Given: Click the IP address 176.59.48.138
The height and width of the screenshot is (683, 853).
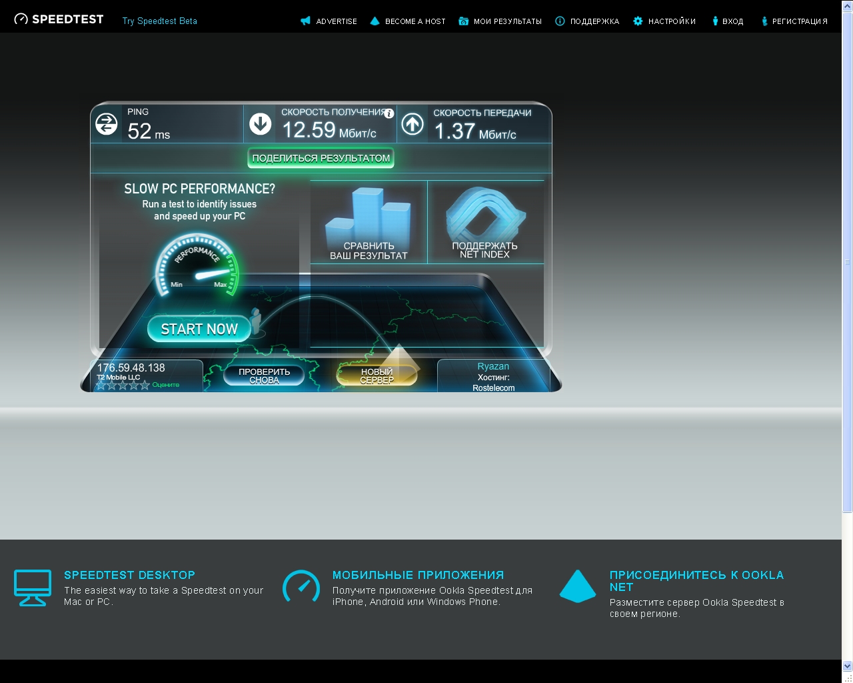Looking at the screenshot, I should click(131, 368).
